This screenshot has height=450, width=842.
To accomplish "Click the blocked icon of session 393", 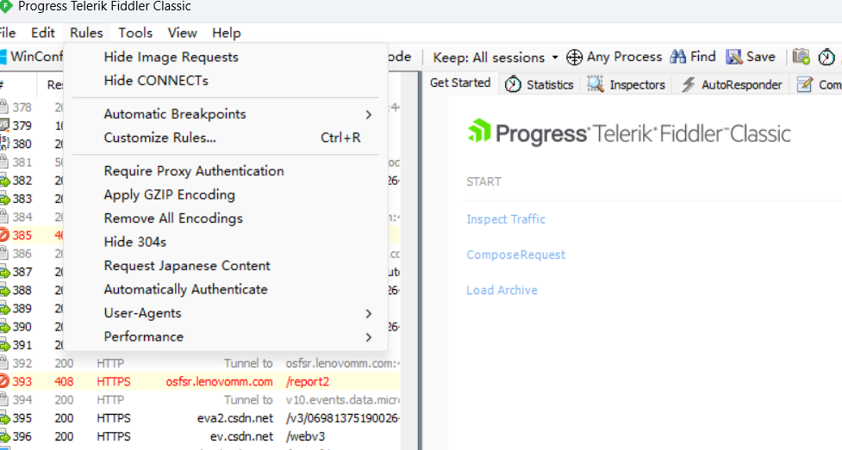I will tap(3, 381).
